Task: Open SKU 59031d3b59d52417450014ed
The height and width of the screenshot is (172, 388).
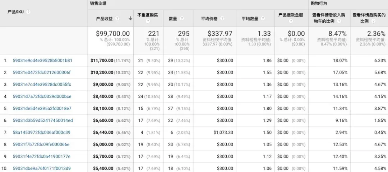Action: coord(43,120)
